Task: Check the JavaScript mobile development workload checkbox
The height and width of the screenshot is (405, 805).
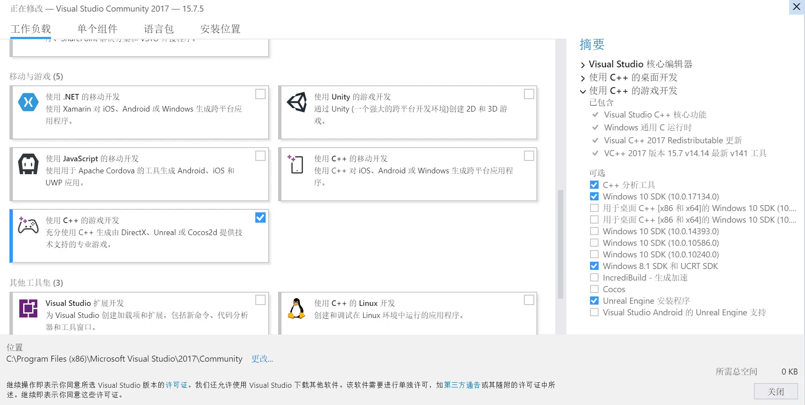Action: point(260,156)
